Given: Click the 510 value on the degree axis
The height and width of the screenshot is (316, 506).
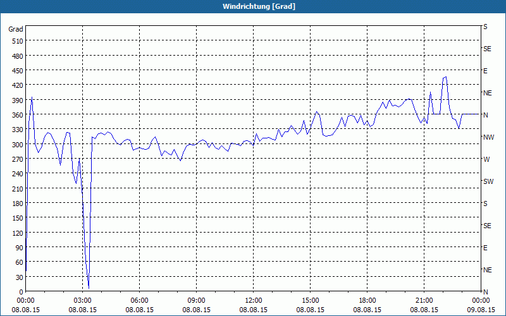Looking at the screenshot, I should [18, 41].
